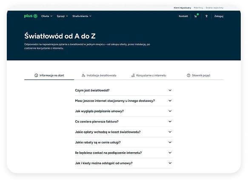Click the Zaloguj login link
248x182 pixels.
219,16
